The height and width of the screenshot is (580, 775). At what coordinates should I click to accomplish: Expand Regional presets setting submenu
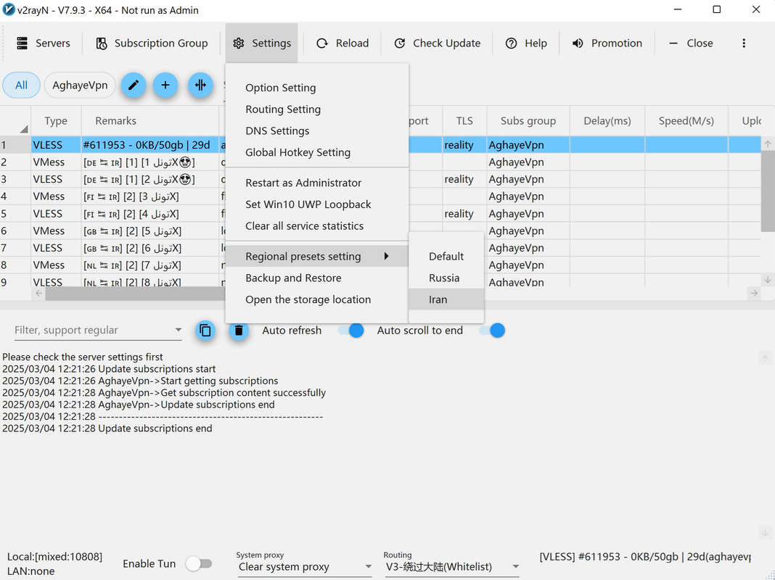point(317,256)
